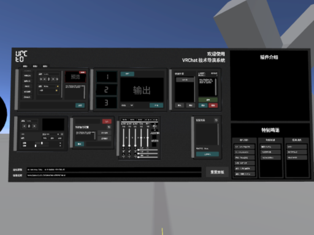Click the first fader in the audio mixer
The height and width of the screenshot is (235, 314).
[x=123, y=138]
